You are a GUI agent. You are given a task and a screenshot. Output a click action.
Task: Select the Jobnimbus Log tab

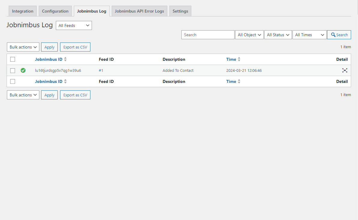coord(92,11)
